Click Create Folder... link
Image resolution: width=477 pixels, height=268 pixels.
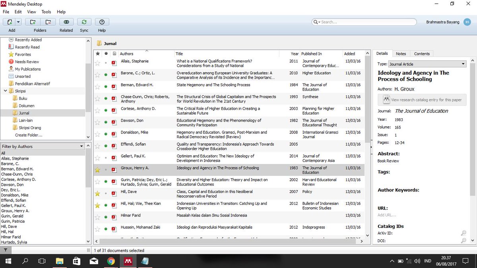[29, 135]
